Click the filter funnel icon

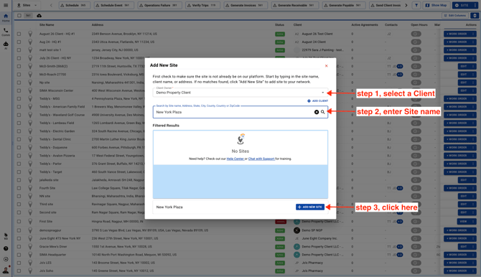[416, 5]
